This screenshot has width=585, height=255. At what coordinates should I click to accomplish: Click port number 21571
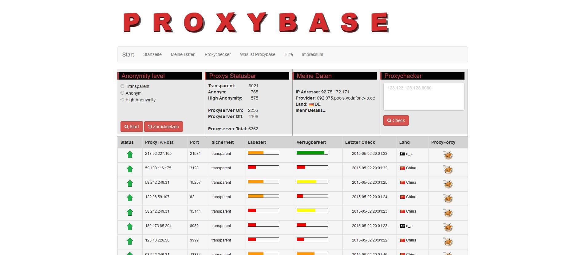coord(195,154)
